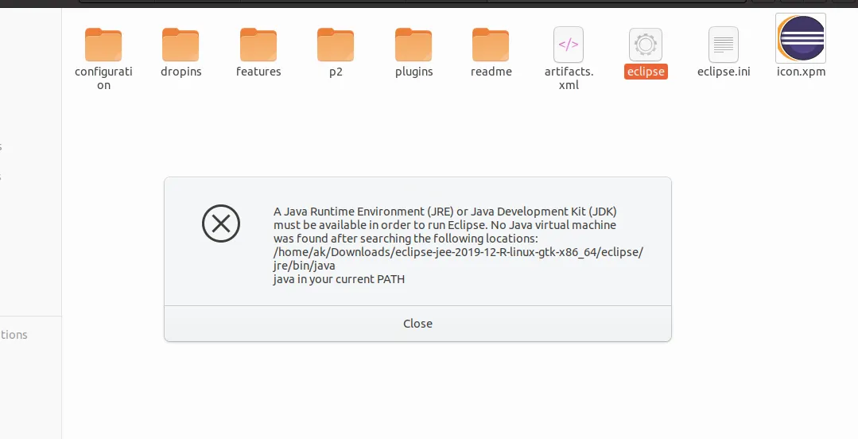Click the configuration folder name label
This screenshot has height=439, width=858.
pyautogui.click(x=103, y=78)
